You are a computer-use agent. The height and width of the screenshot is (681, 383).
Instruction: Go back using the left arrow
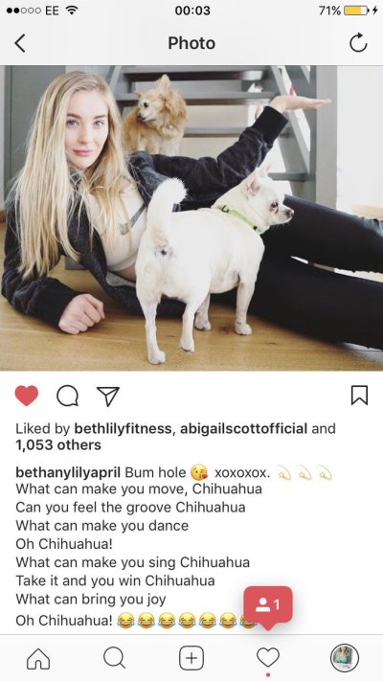(20, 43)
